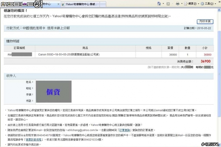Click the 地址 recipient label
This screenshot has height=147, width=221.
click(30, 88)
